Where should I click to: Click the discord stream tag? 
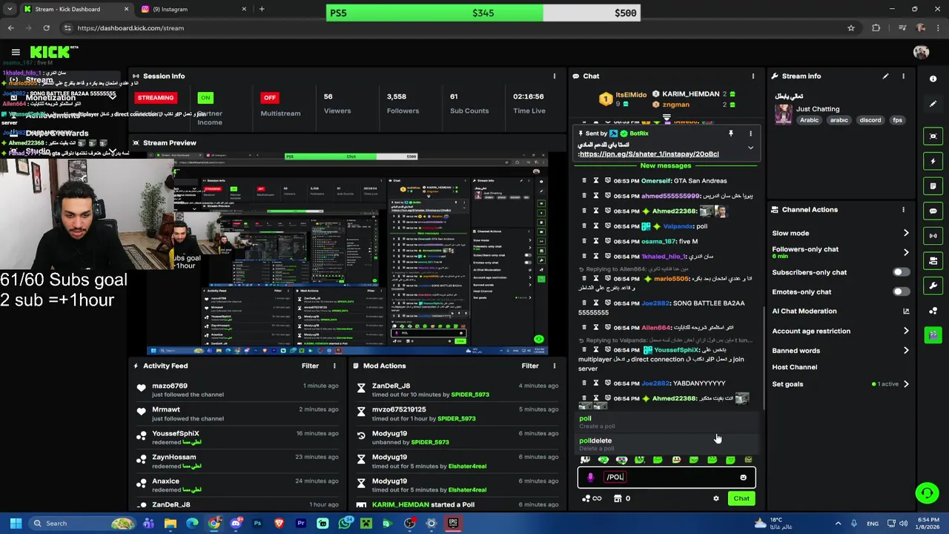(870, 120)
